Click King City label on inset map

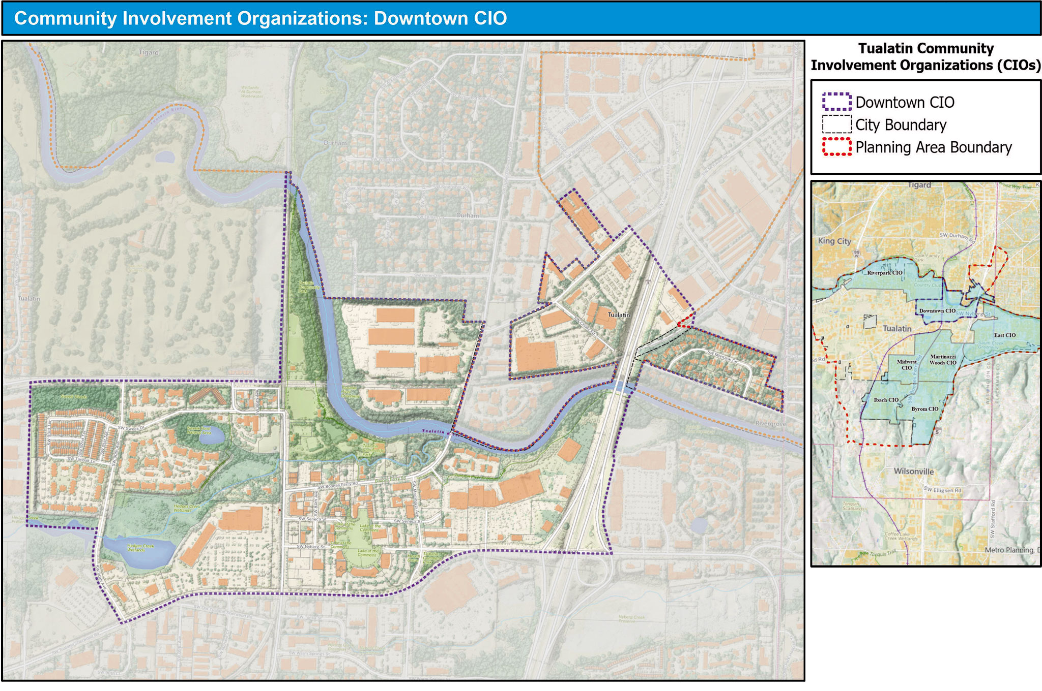[834, 241]
